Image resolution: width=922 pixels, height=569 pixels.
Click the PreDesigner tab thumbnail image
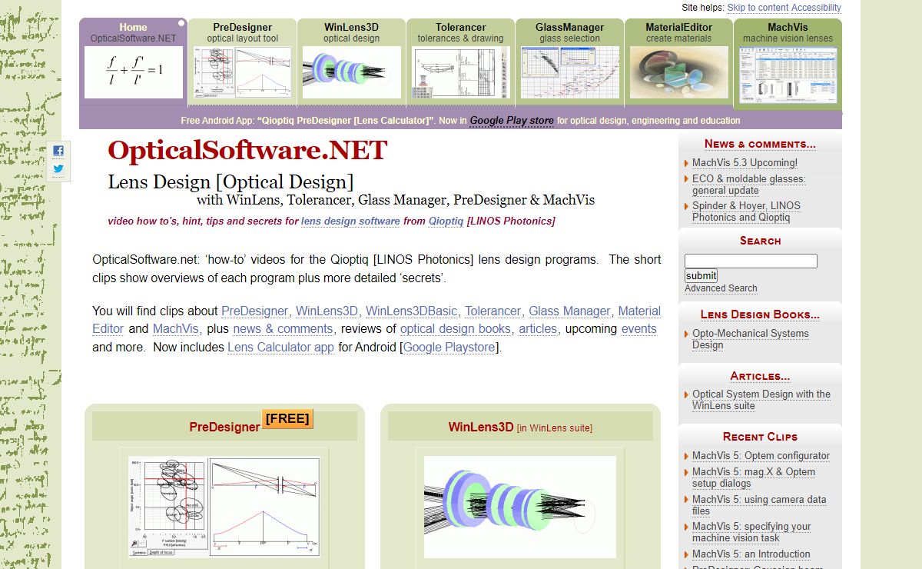(242, 72)
